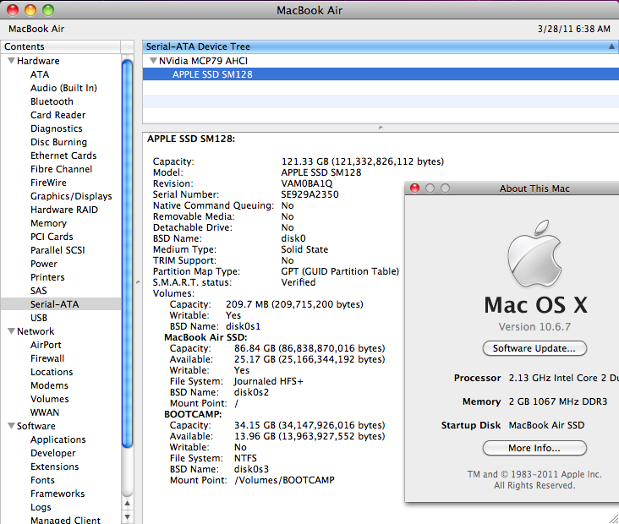Select Audio (Built In) in sidebar
The width and height of the screenshot is (619, 524).
point(63,88)
